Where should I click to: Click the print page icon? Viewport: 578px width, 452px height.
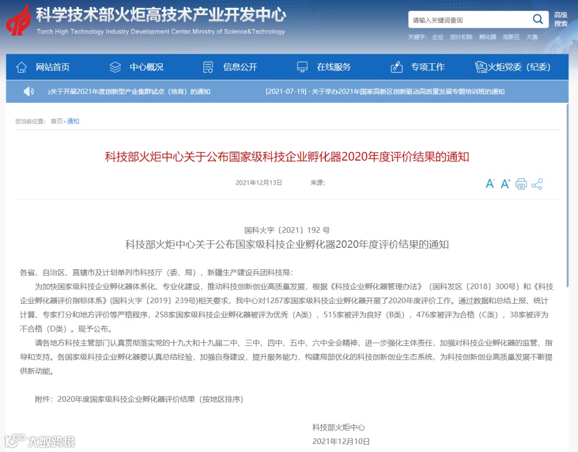pos(521,184)
